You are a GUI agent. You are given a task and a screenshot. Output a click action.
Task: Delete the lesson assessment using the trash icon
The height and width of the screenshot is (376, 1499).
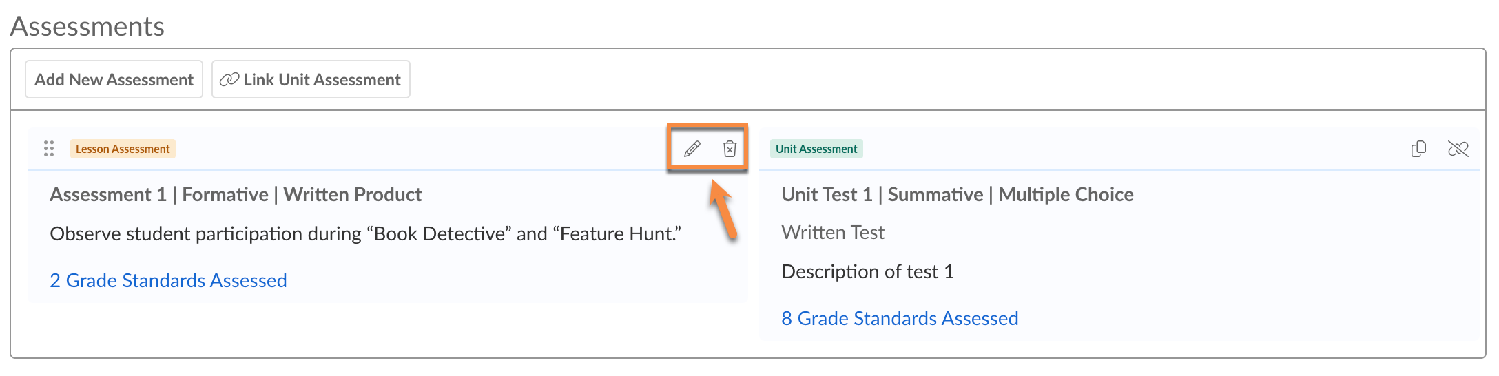tap(730, 149)
